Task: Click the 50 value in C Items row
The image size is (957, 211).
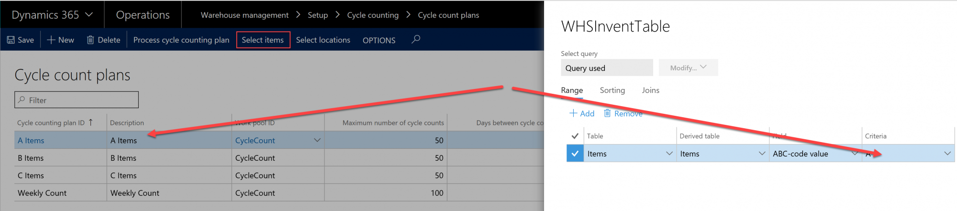Action: click(x=439, y=176)
